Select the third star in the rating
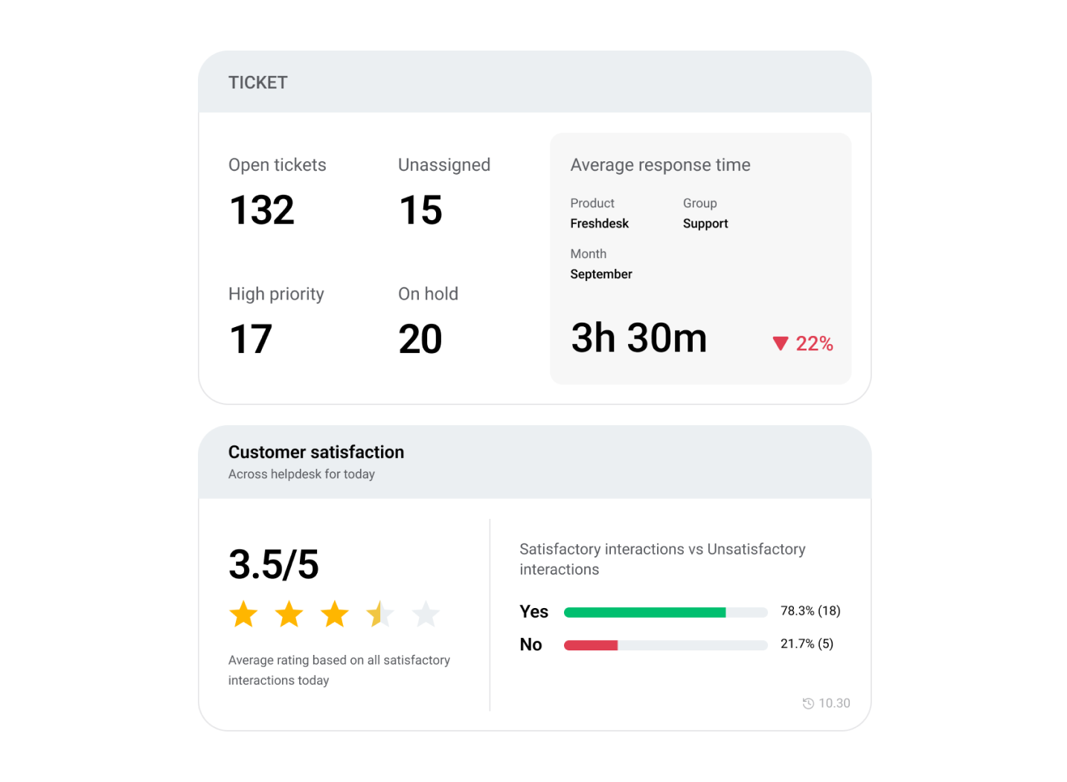Viewport: 1067px width, 782px height. [335, 614]
